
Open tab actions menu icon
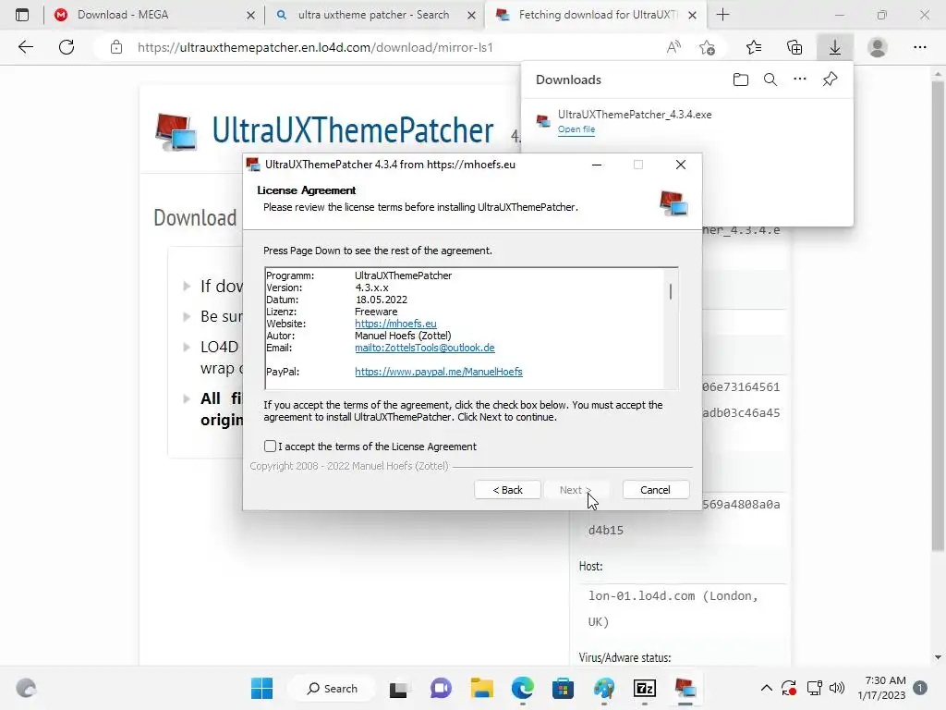[22, 15]
